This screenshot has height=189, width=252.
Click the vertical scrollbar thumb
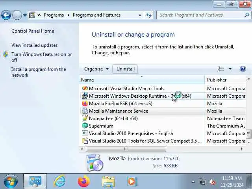249,134
